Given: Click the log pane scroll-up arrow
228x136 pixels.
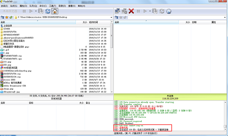Looking at the screenshot, I should coord(225,102).
